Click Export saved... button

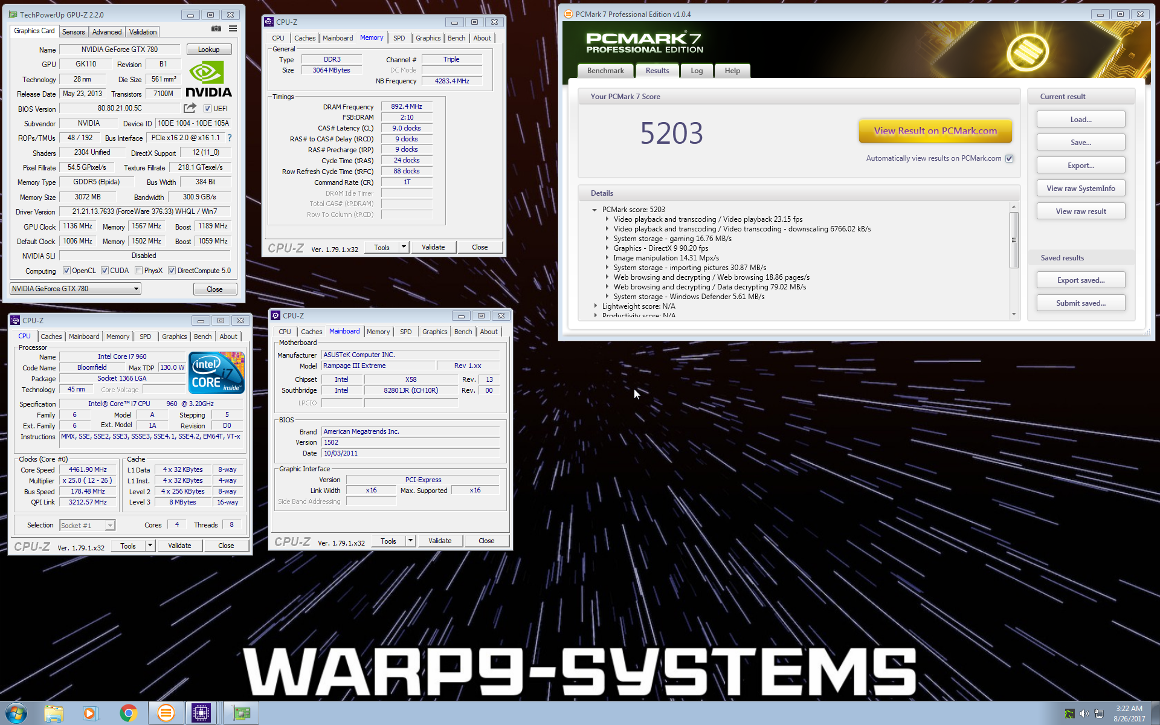[x=1081, y=280]
